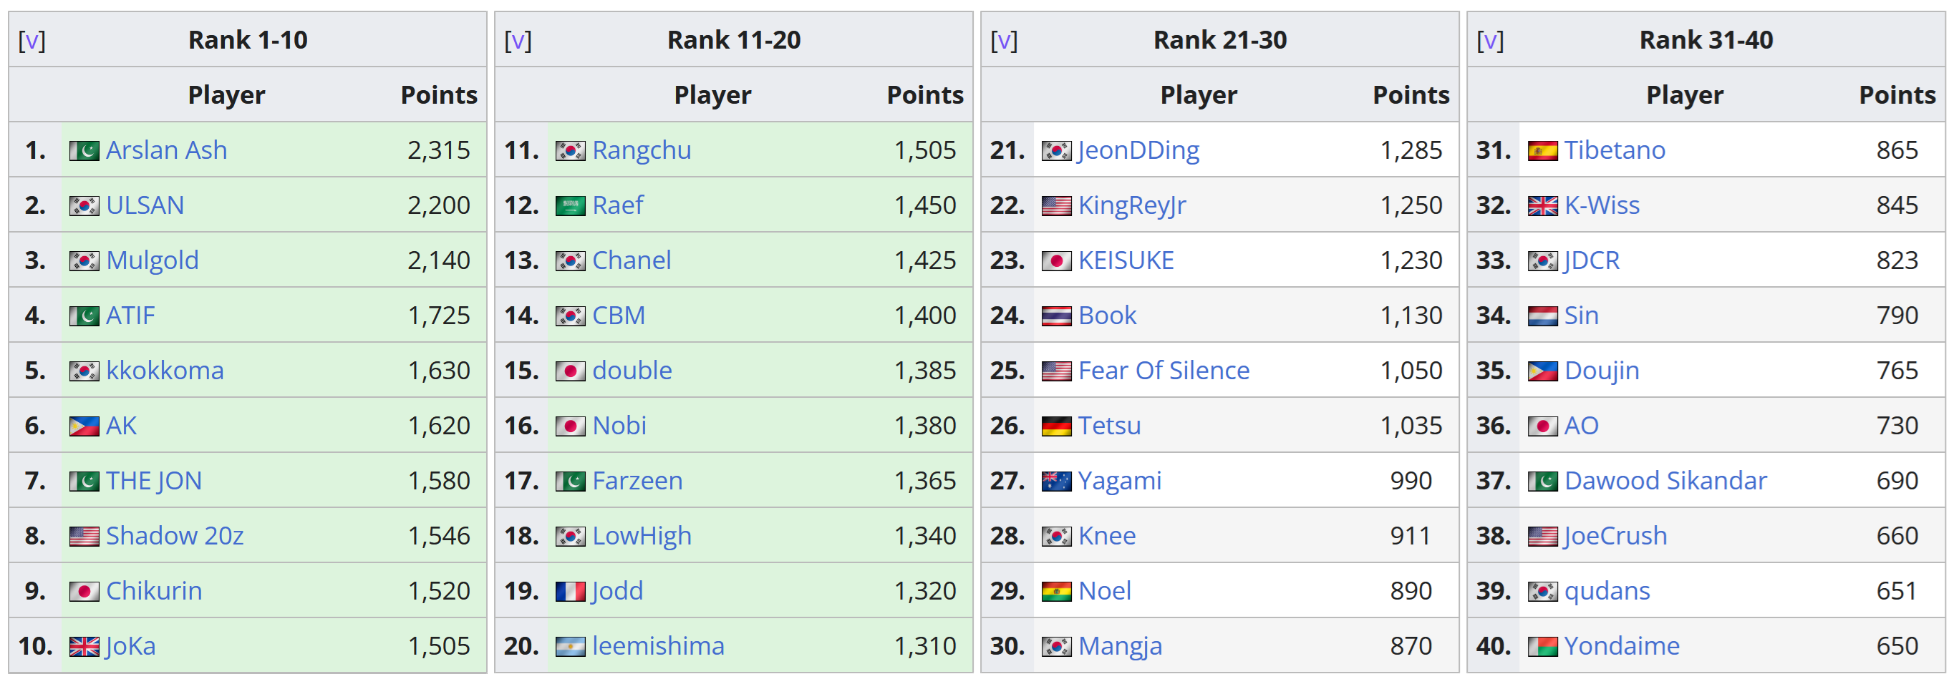Open the ULSAN player page
This screenshot has height=674, width=1954.
point(145,205)
